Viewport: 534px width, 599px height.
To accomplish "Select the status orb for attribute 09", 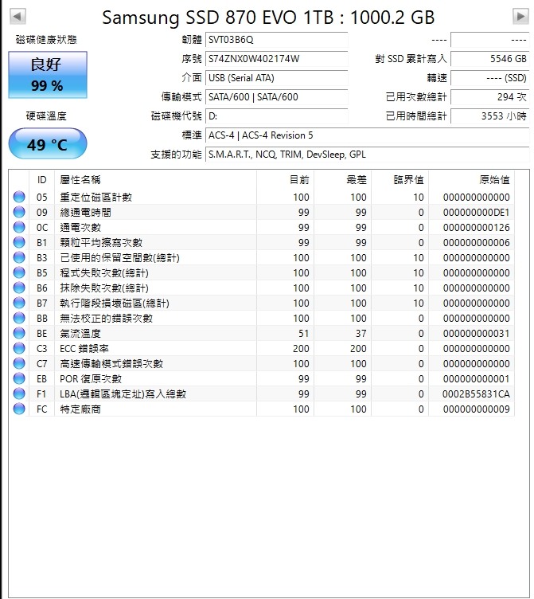I will tap(19, 212).
